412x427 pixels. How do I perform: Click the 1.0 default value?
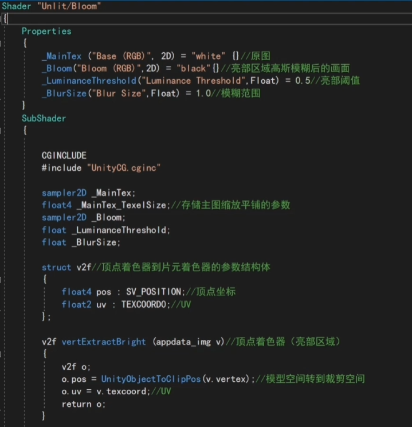[203, 93]
